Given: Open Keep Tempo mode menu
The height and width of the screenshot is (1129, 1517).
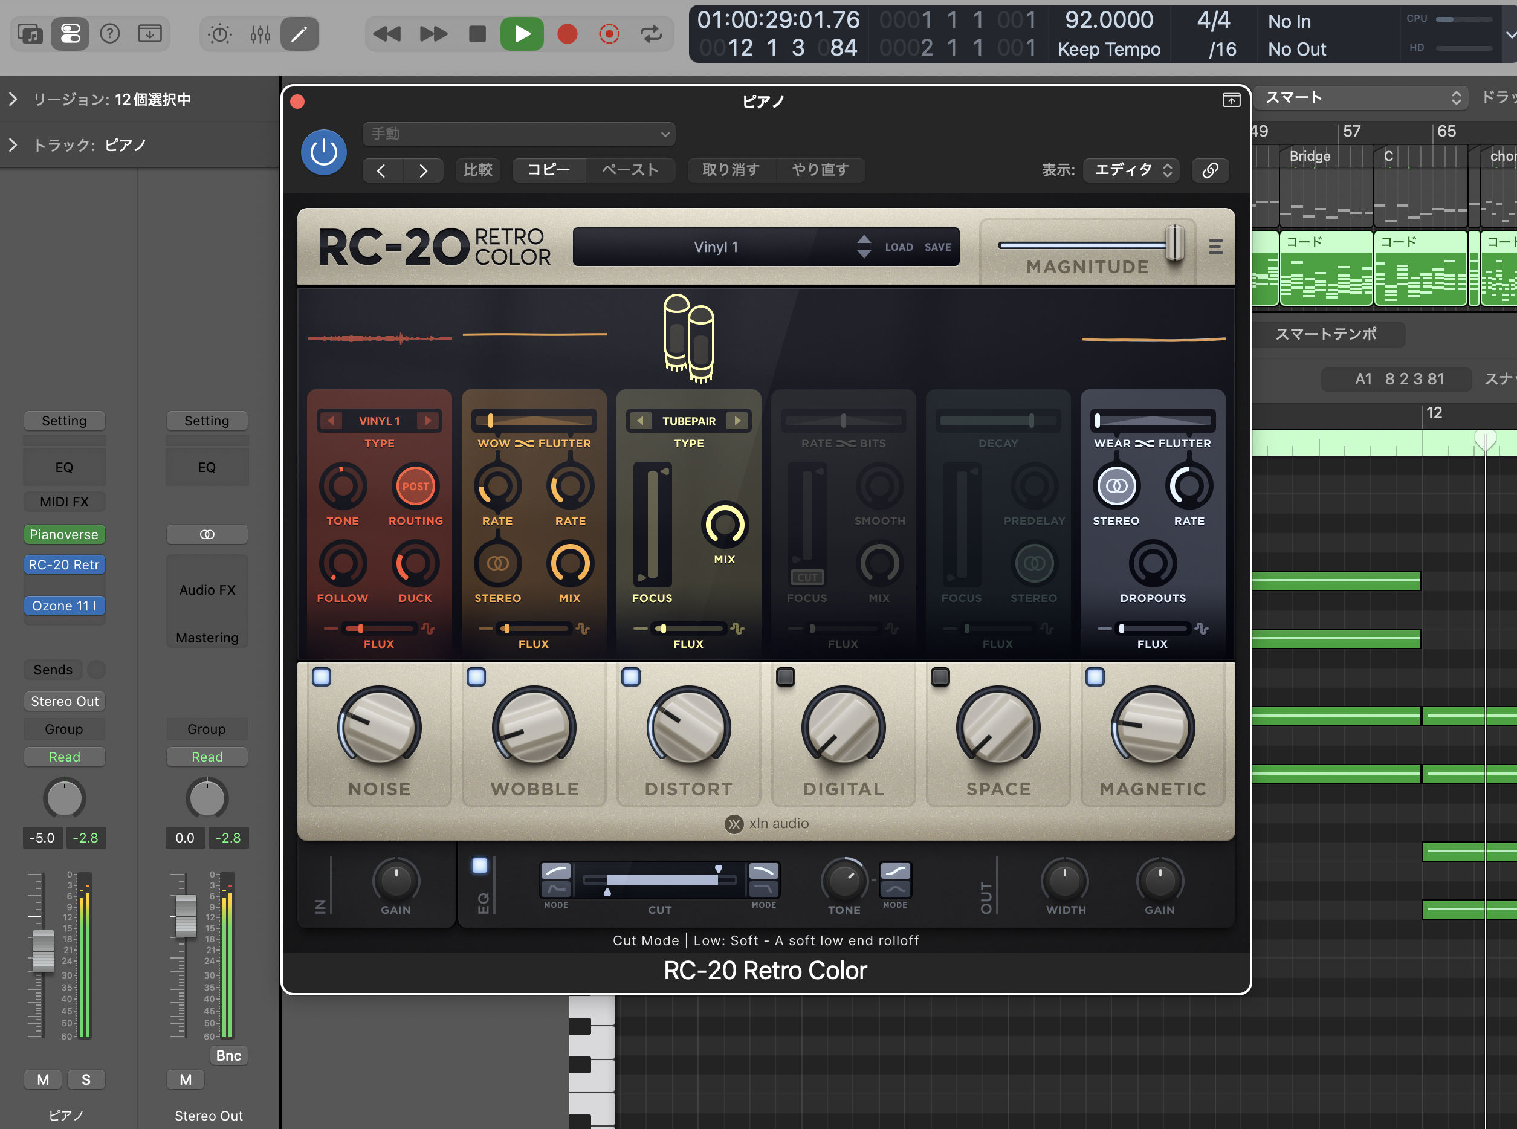Looking at the screenshot, I should [1109, 49].
